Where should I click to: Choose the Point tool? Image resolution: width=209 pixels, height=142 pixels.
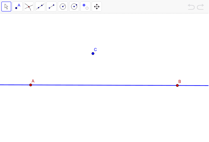pos(18,7)
